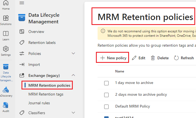The height and width of the screenshot is (118, 196).
Task: Go to Retention labels in navigation
Action: (42, 43)
